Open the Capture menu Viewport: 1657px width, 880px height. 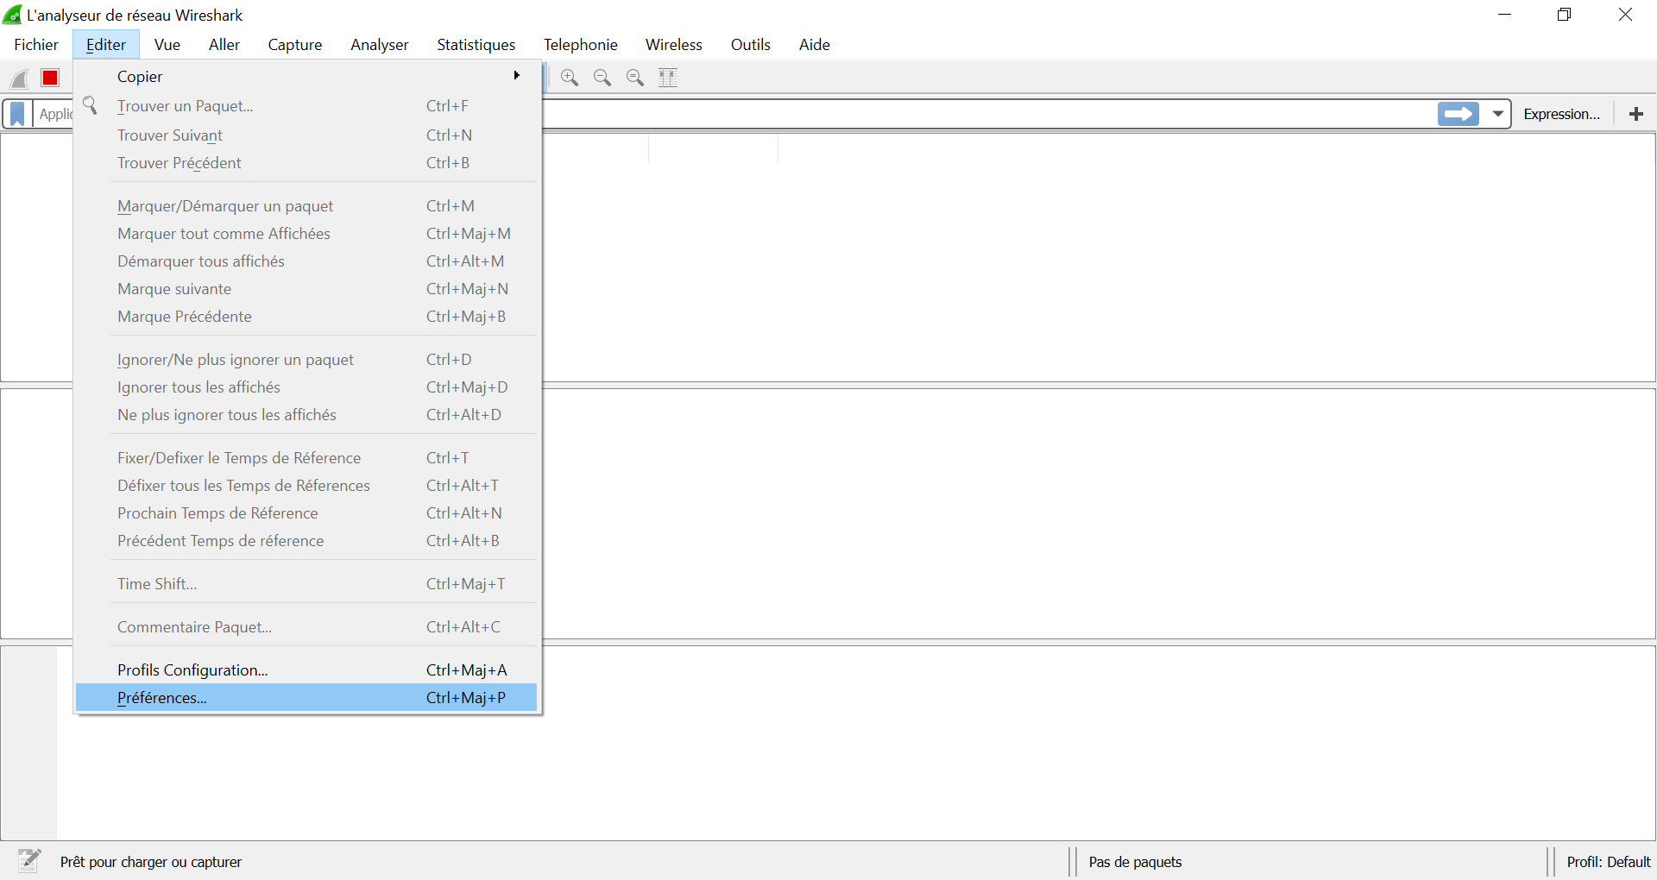coord(295,45)
